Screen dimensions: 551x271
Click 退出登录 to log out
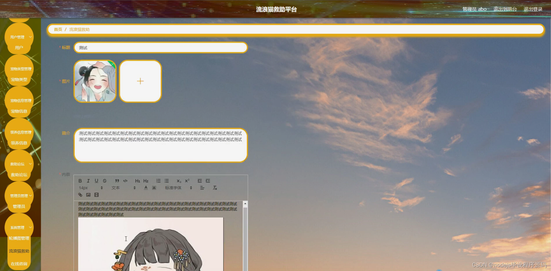533,9
